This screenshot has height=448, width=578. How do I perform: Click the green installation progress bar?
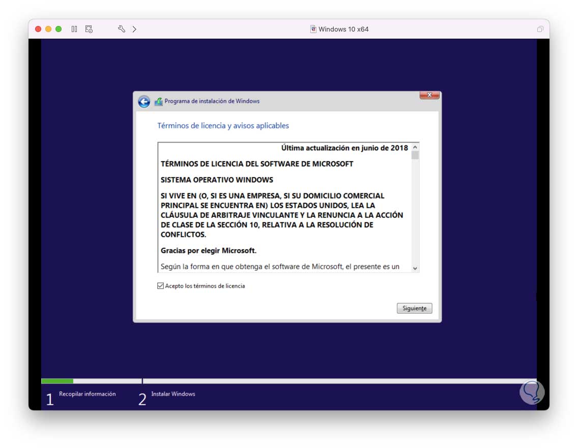coord(57,381)
